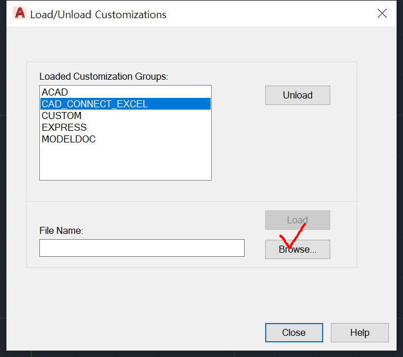Select CAD_CONNECT_EXCEL customization group
The image size is (403, 357).
pyautogui.click(x=126, y=104)
